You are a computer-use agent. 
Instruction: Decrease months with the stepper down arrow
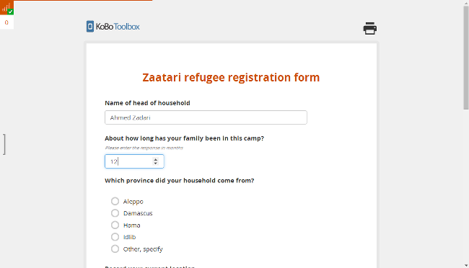click(155, 164)
